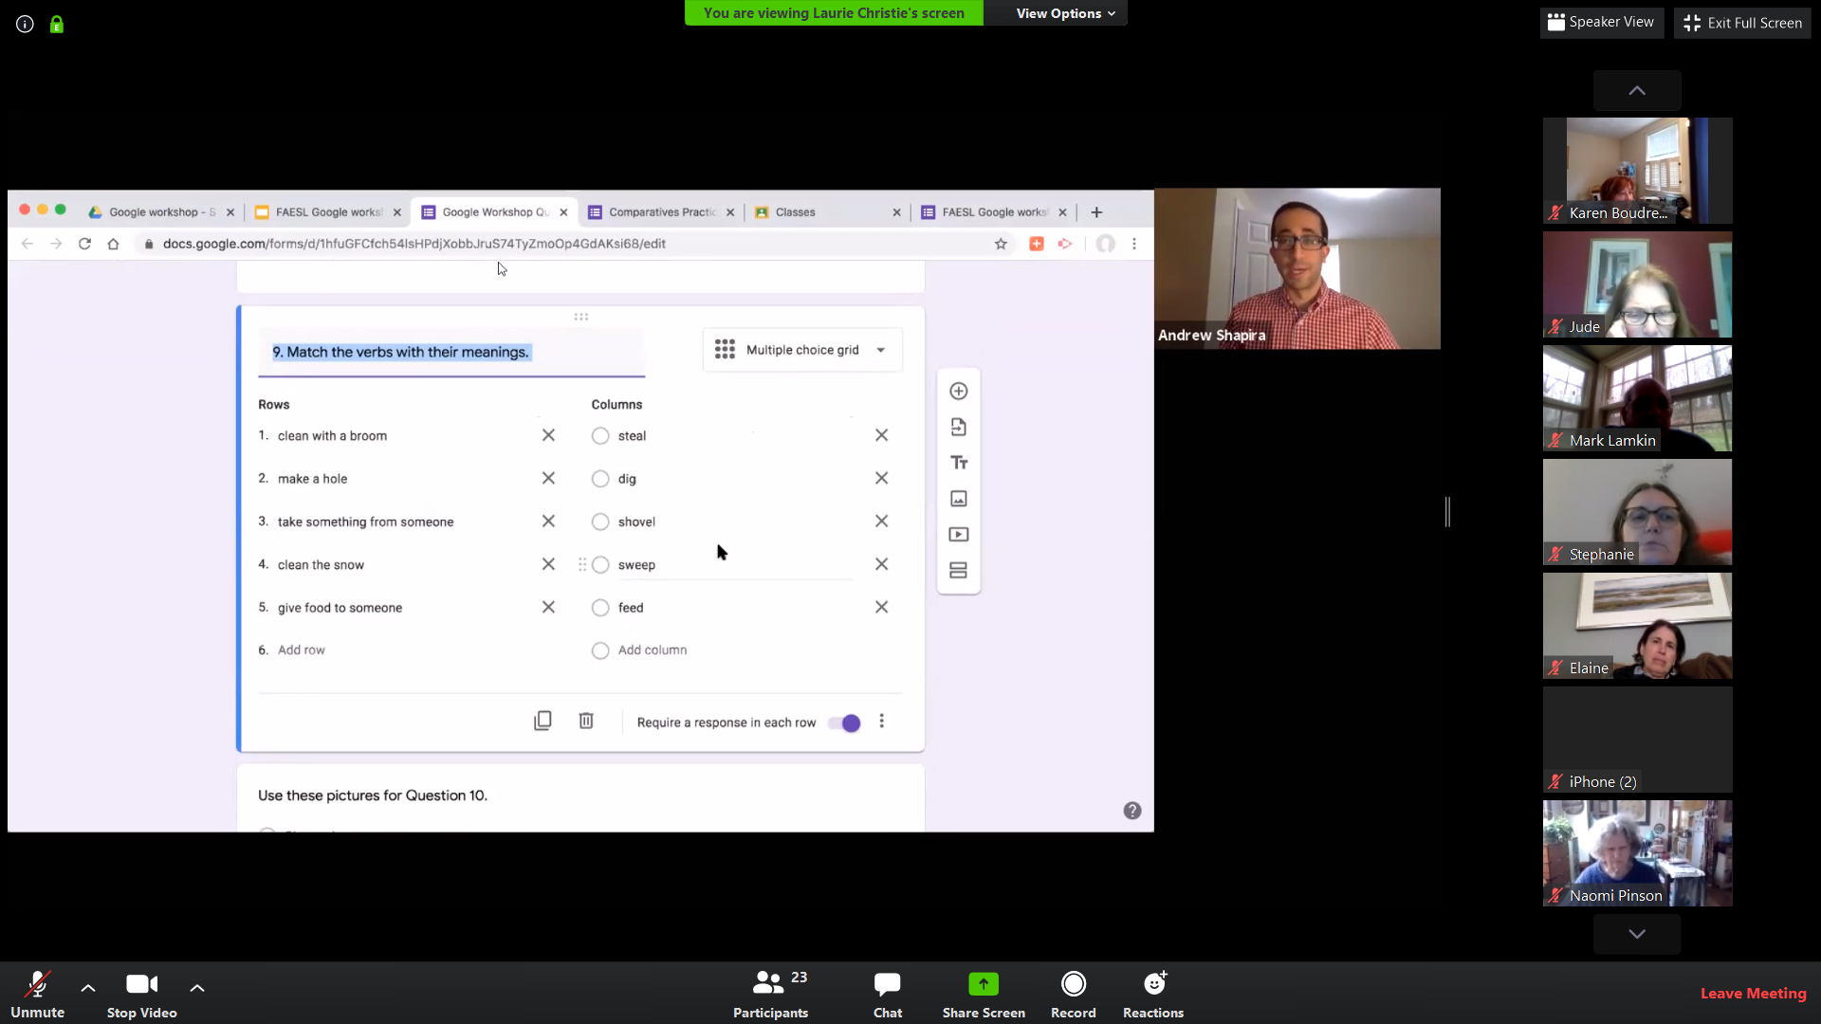
Task: Open the Reactions panel in Zoom
Action: [1152, 993]
